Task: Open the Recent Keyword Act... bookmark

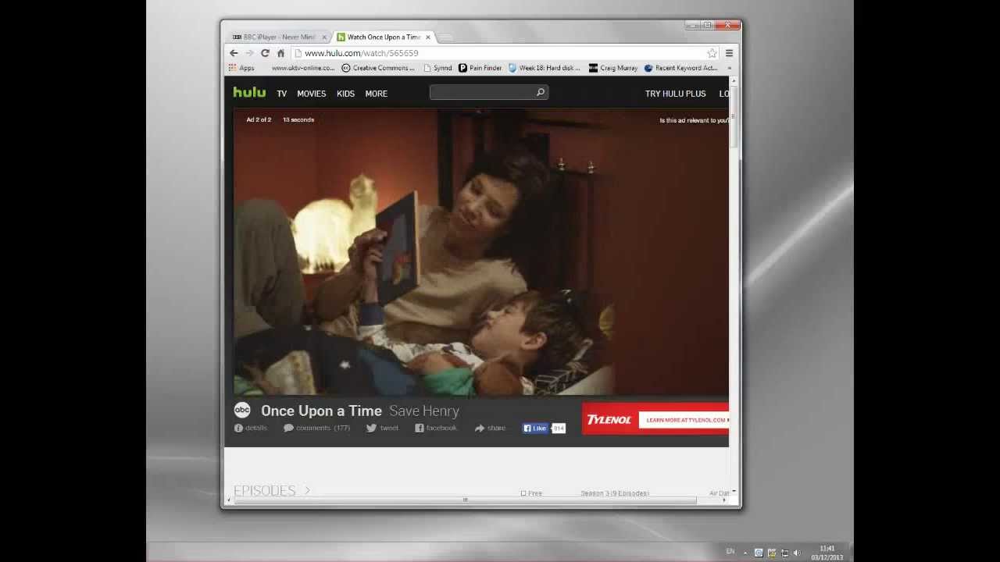Action: coord(680,68)
